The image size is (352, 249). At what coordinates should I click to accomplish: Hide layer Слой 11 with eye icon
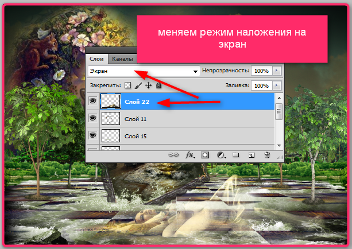pos(92,118)
